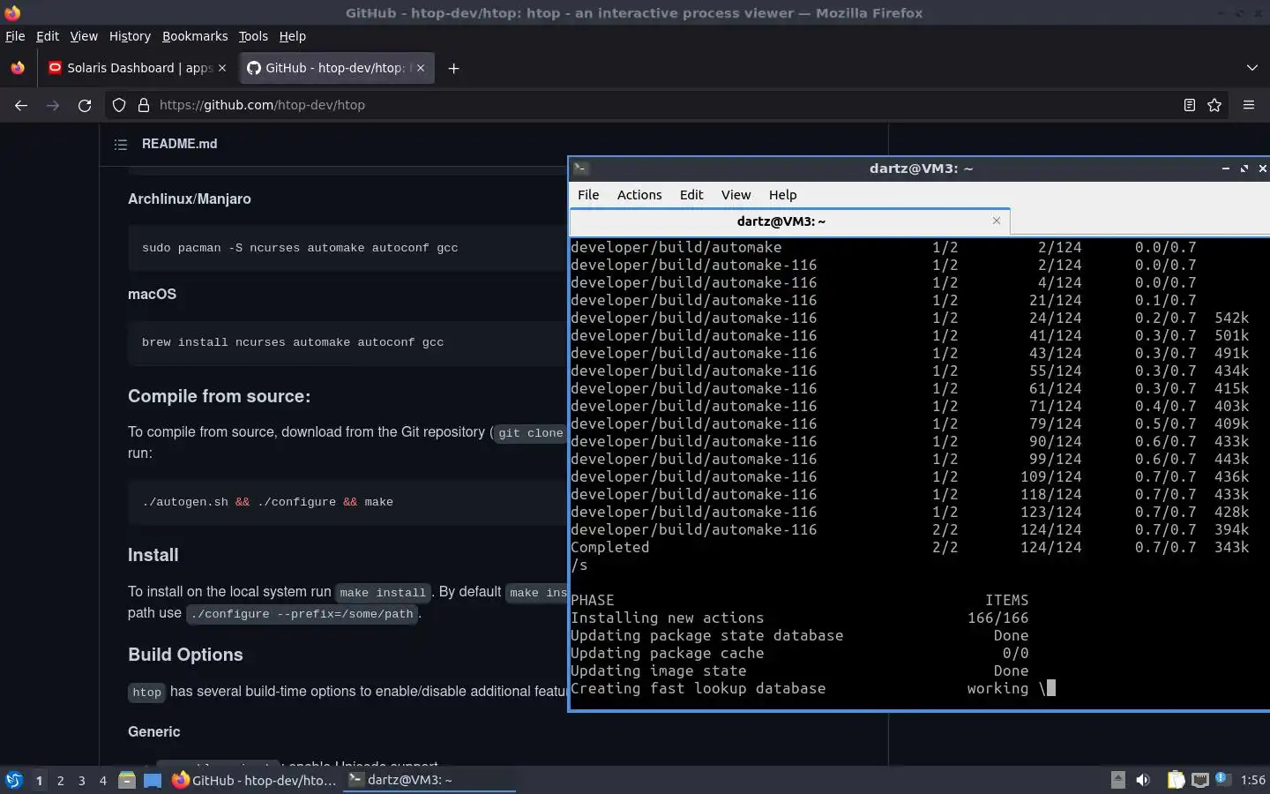Open terminal Actions menu
This screenshot has width=1270, height=794.
click(639, 195)
